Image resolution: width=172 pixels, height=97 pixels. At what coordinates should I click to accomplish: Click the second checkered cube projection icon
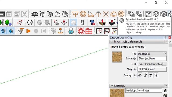pos(164,14)
